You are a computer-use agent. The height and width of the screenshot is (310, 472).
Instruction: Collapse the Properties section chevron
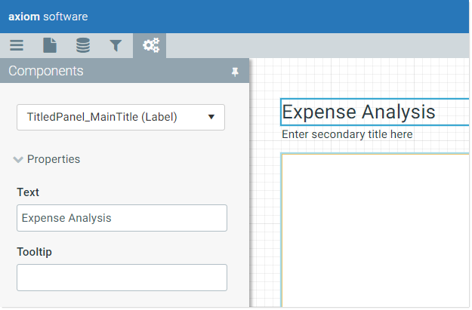coord(18,160)
